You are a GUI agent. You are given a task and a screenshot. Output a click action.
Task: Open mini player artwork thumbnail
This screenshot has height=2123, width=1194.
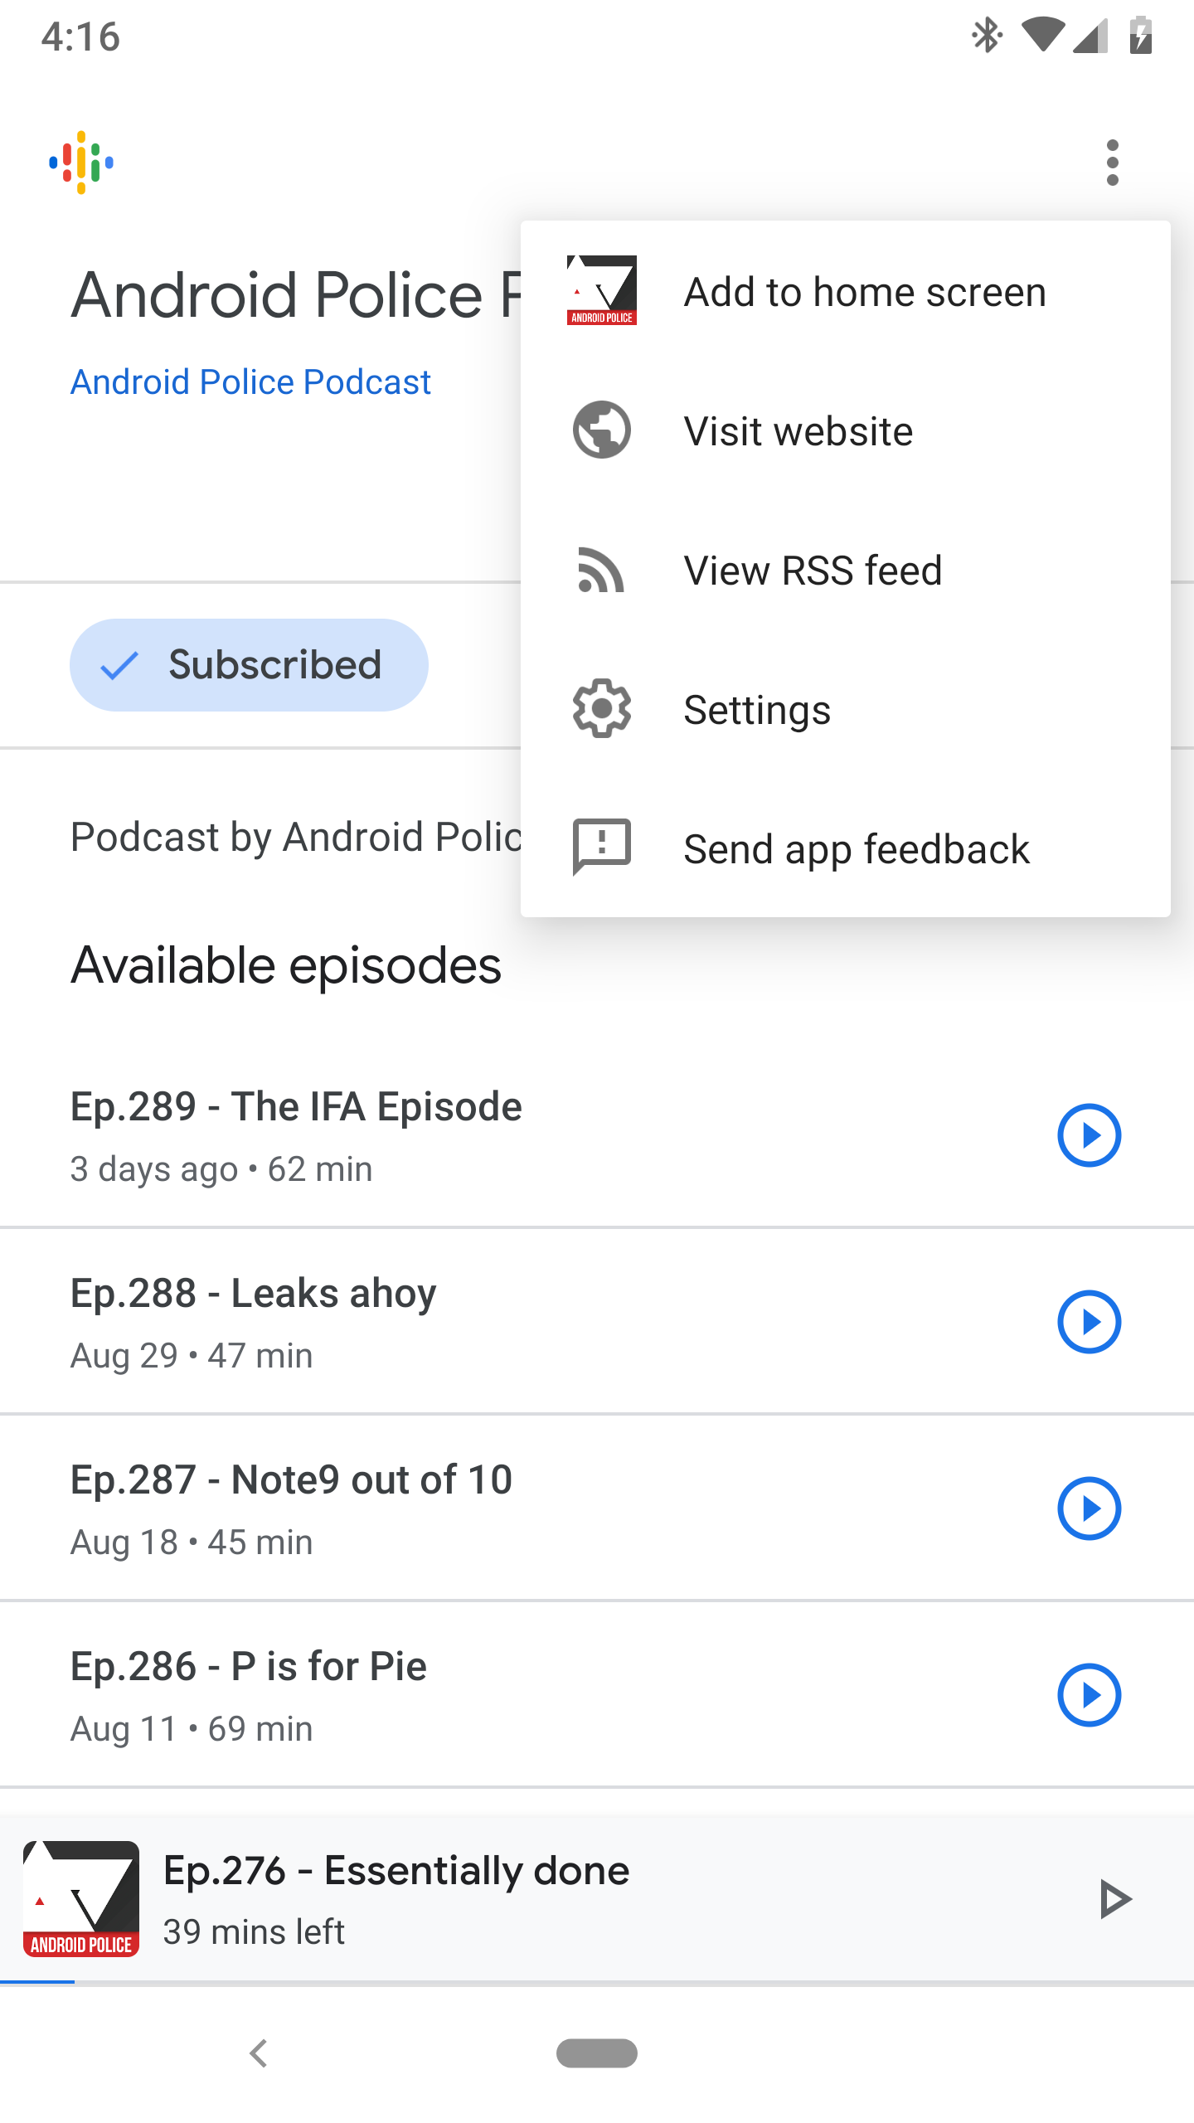pyautogui.click(x=81, y=1899)
